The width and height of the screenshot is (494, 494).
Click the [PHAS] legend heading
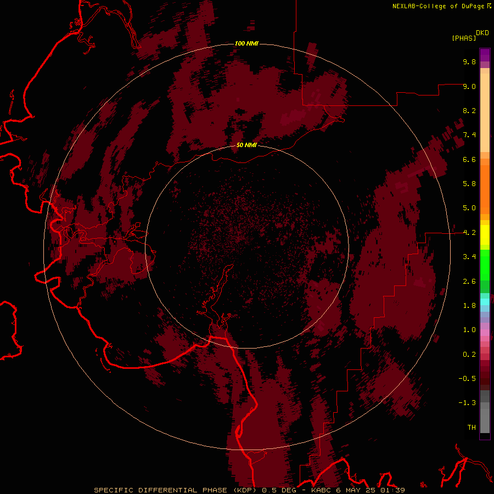(x=464, y=38)
